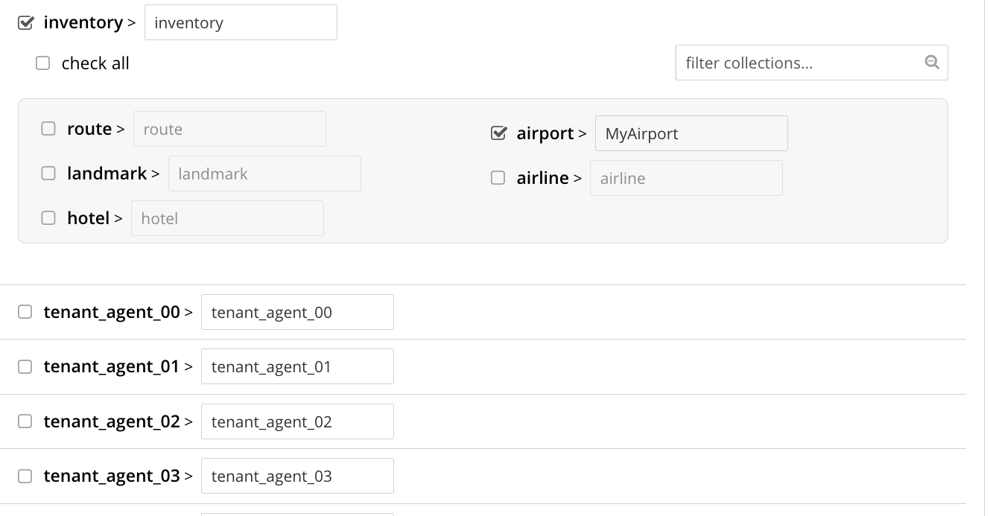The width and height of the screenshot is (990, 516).
Task: Uncheck the airport collection checkbox
Action: pyautogui.click(x=498, y=133)
